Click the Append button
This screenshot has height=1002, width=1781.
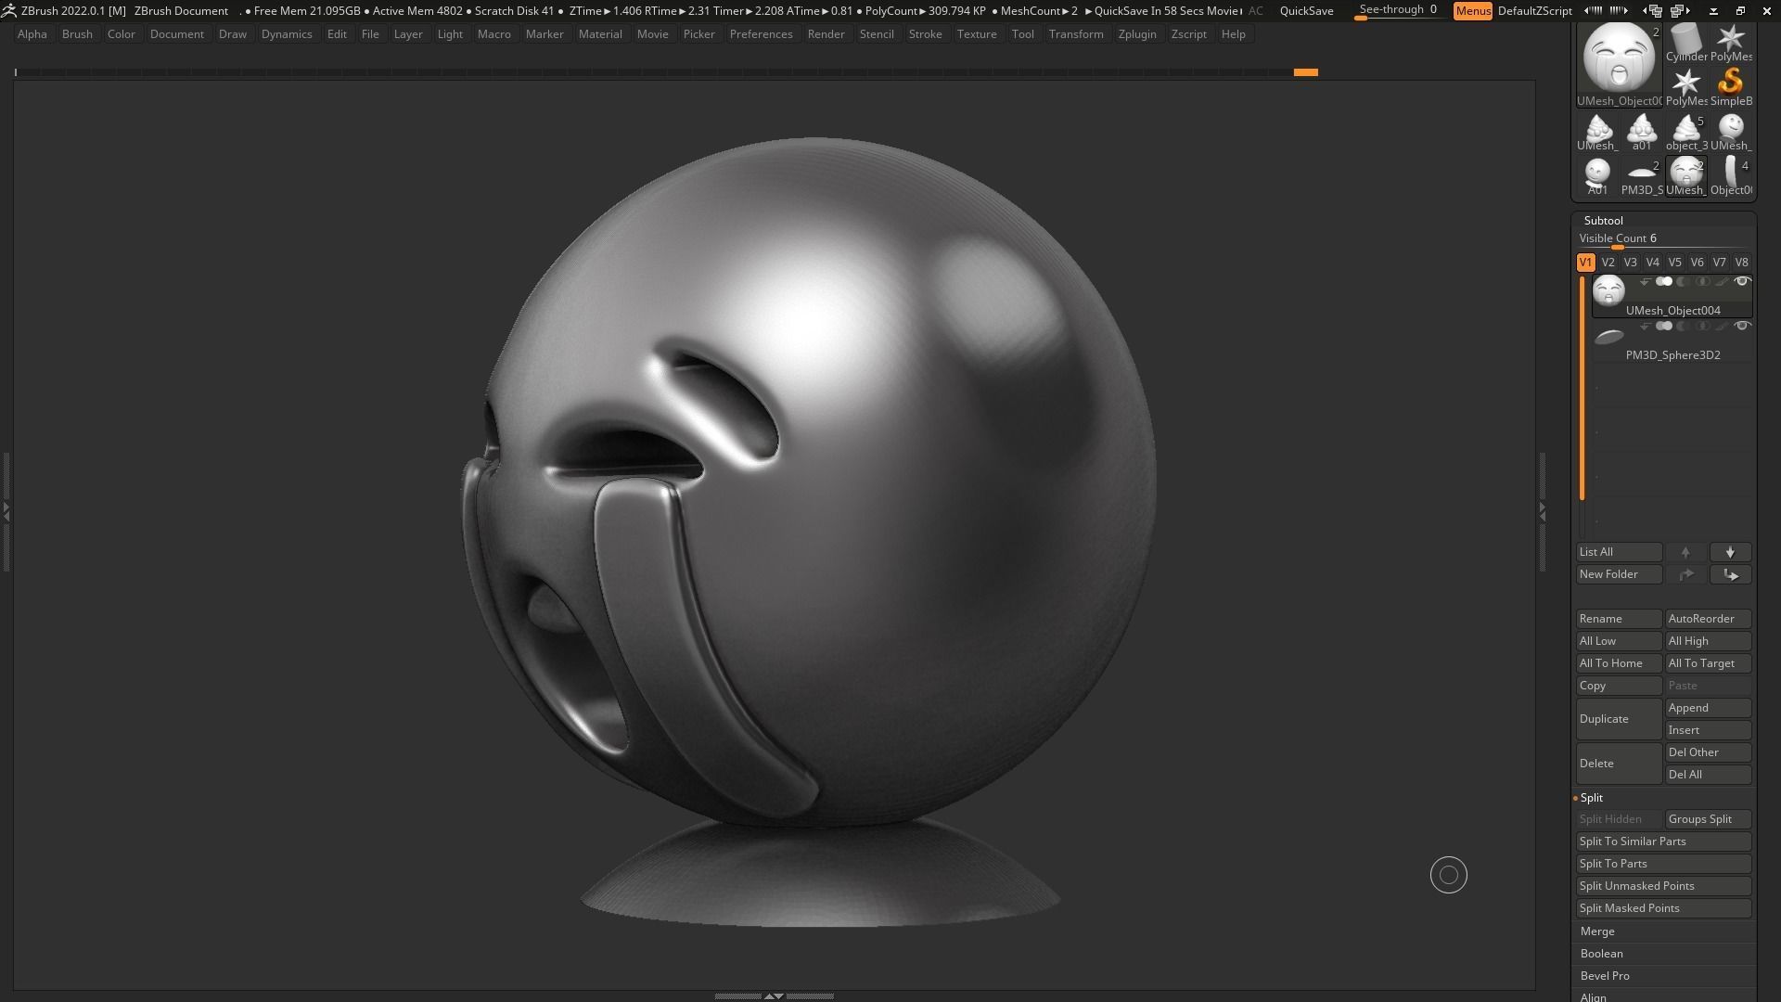1708,708
